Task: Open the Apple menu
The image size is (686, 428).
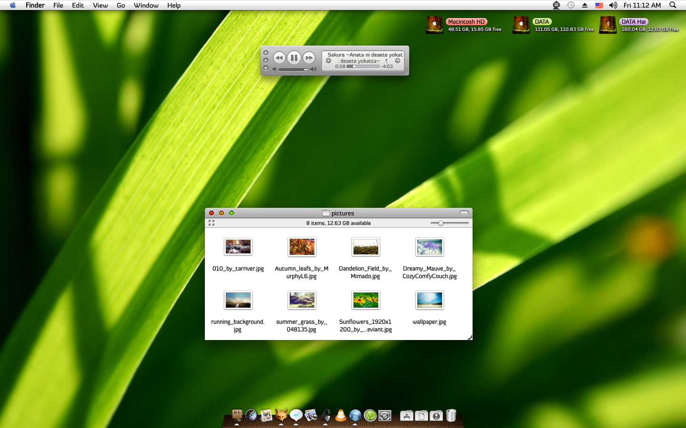Action: click(x=13, y=5)
